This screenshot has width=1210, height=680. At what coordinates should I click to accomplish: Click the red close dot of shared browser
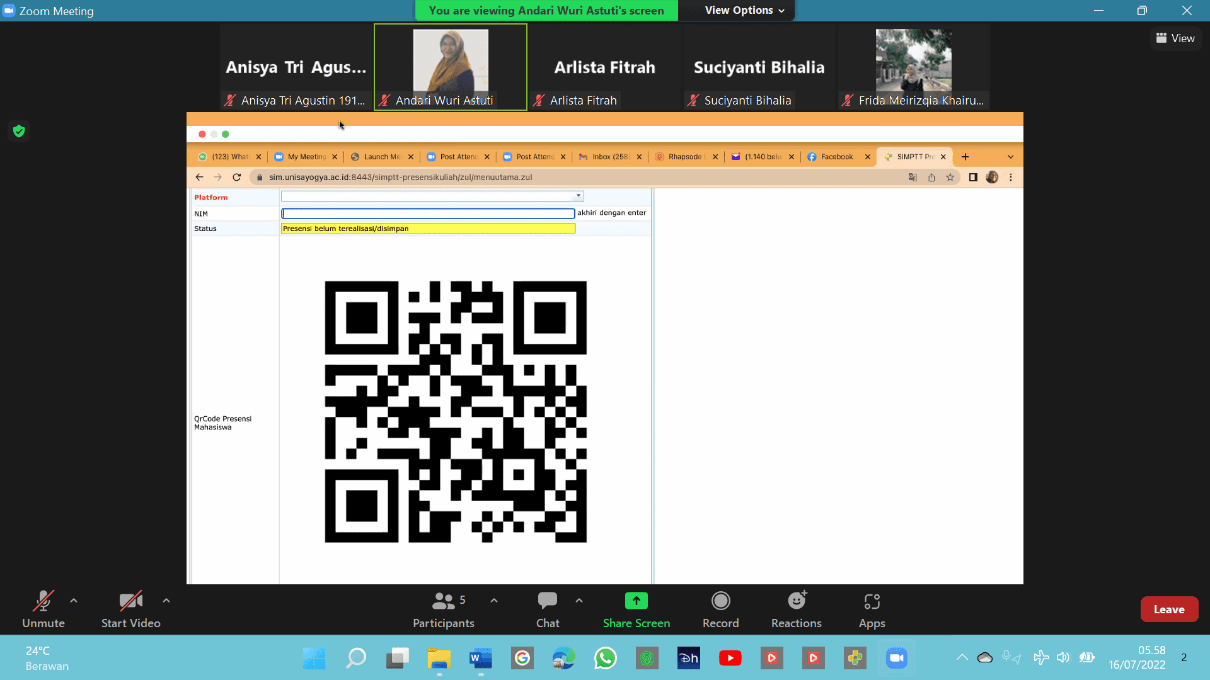tap(202, 134)
